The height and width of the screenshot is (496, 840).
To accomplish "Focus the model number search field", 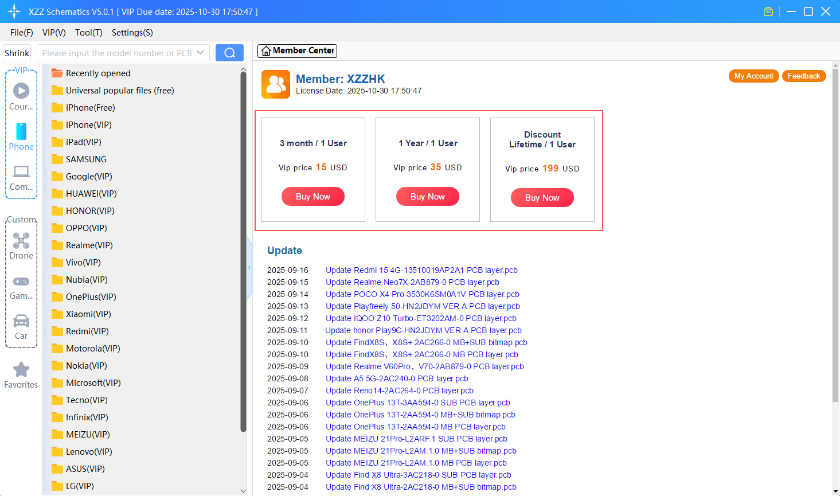I will click(117, 53).
